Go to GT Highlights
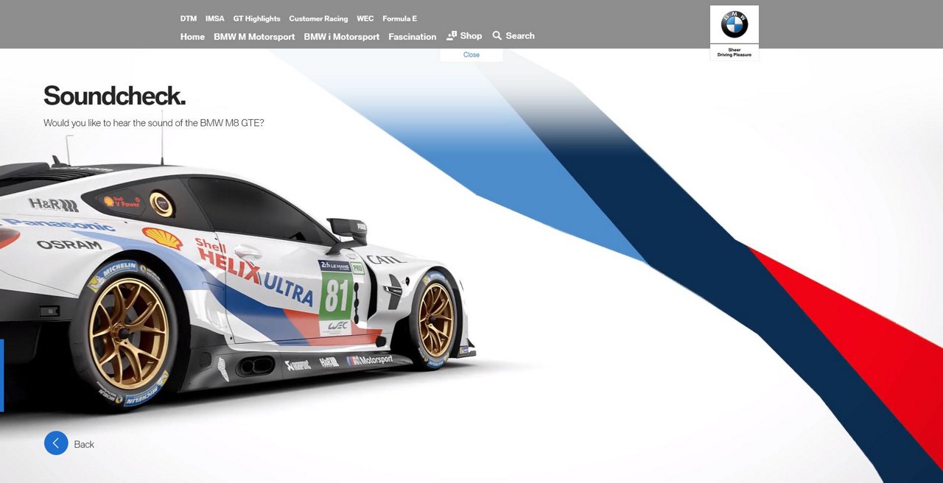The image size is (943, 483). pyautogui.click(x=257, y=18)
